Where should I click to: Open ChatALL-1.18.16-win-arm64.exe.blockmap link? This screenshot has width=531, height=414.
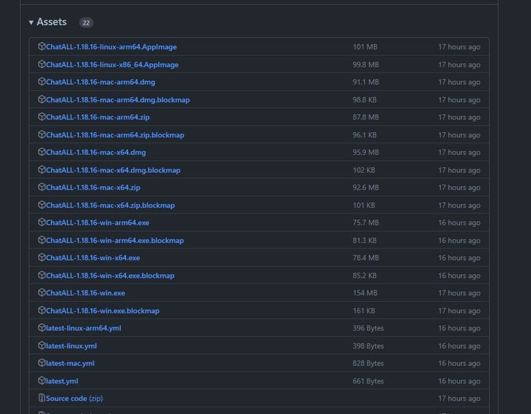click(x=115, y=241)
